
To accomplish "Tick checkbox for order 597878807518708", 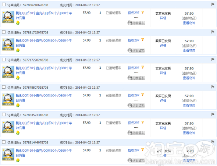I will pyautogui.click(x=4, y=87).
